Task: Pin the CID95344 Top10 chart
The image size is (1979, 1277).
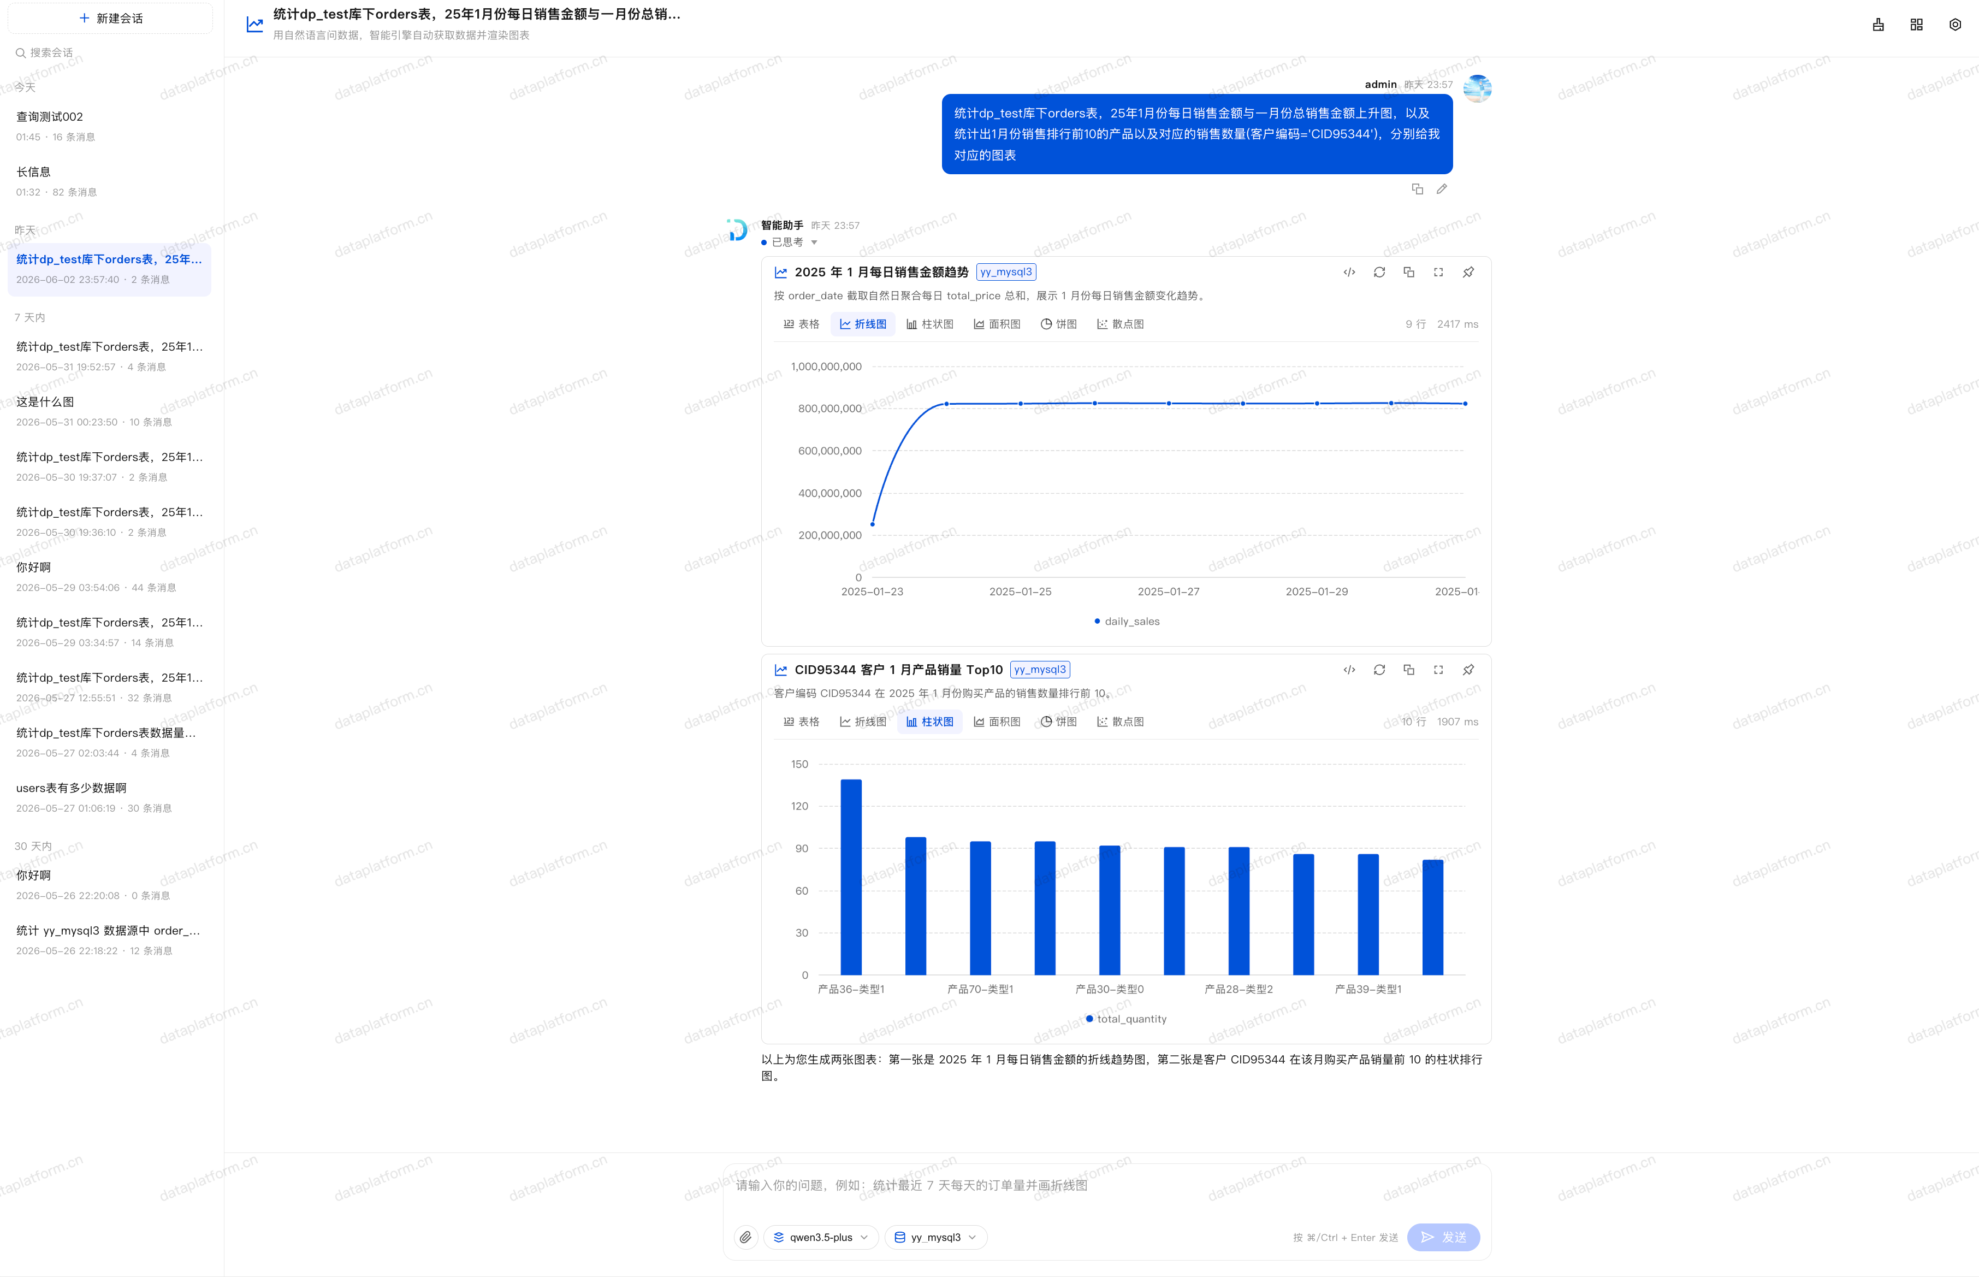Action: 1468,670
